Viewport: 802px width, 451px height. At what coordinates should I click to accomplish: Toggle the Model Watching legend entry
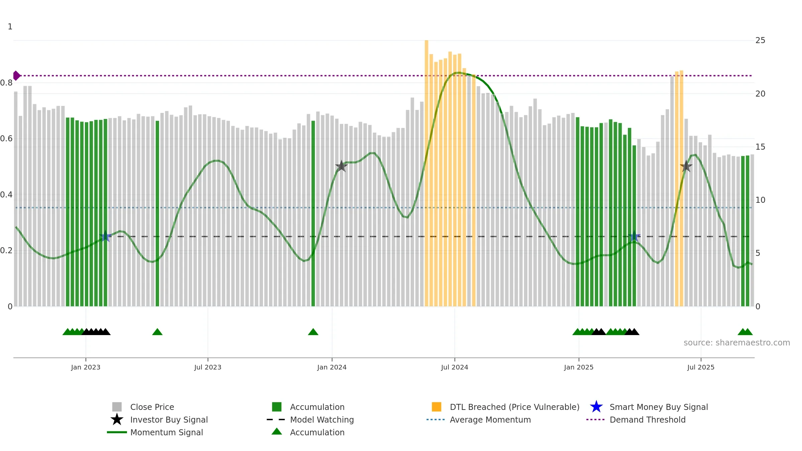tap(310, 420)
